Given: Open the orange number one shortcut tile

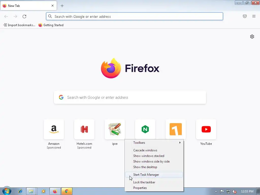Looking at the screenshot, I should [x=176, y=129].
